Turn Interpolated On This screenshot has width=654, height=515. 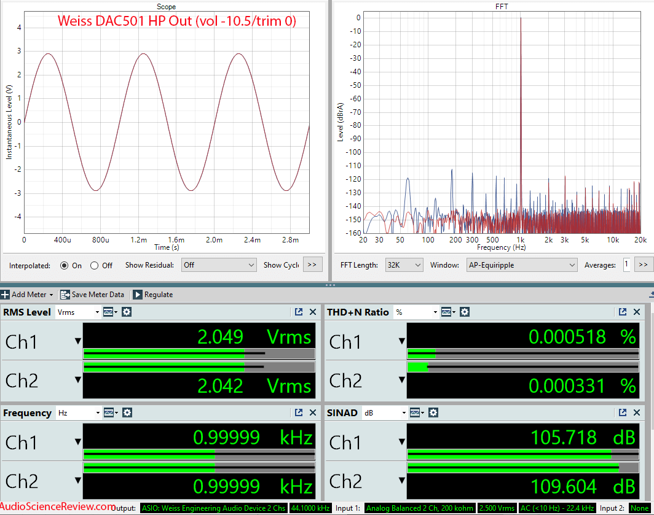(x=64, y=265)
